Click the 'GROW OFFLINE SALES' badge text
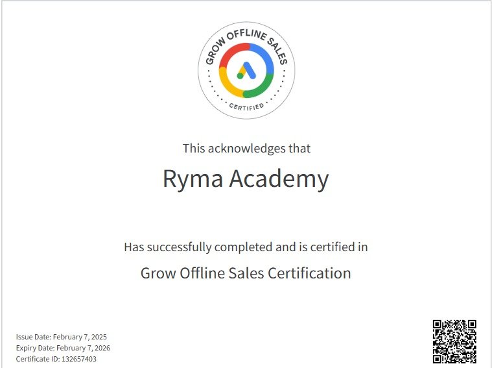 [246, 39]
